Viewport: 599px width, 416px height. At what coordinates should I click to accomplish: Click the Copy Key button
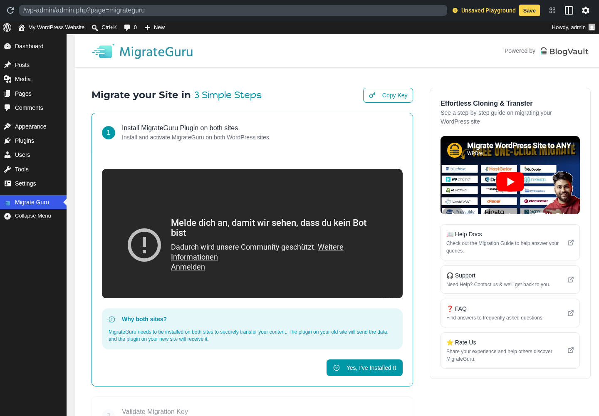388,95
